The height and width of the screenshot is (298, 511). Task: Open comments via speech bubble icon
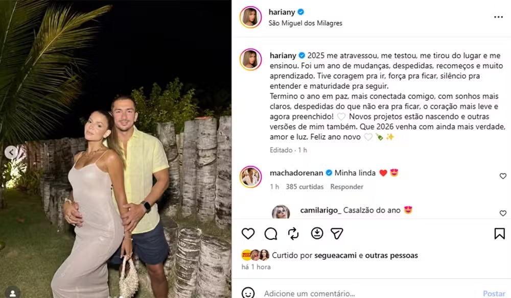[271, 234]
